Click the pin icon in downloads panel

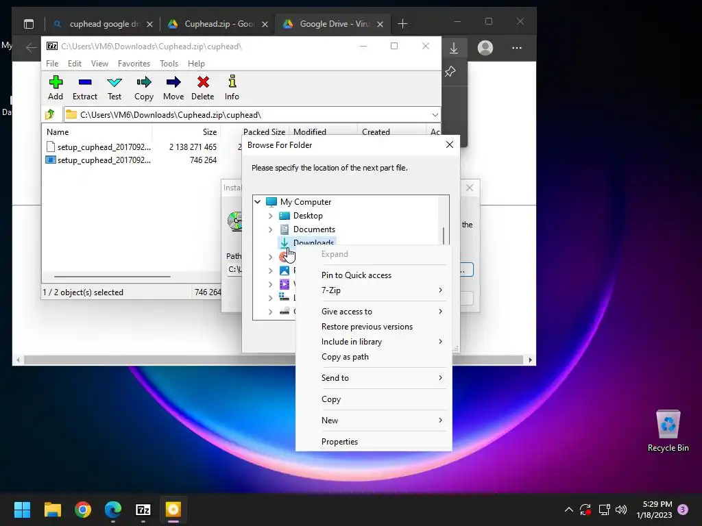point(450,71)
